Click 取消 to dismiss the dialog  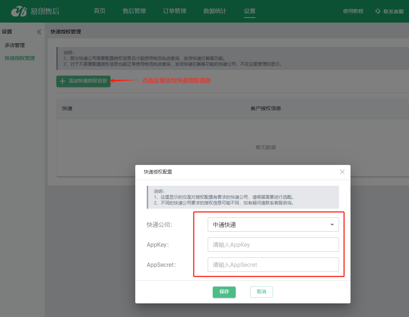pos(261,292)
